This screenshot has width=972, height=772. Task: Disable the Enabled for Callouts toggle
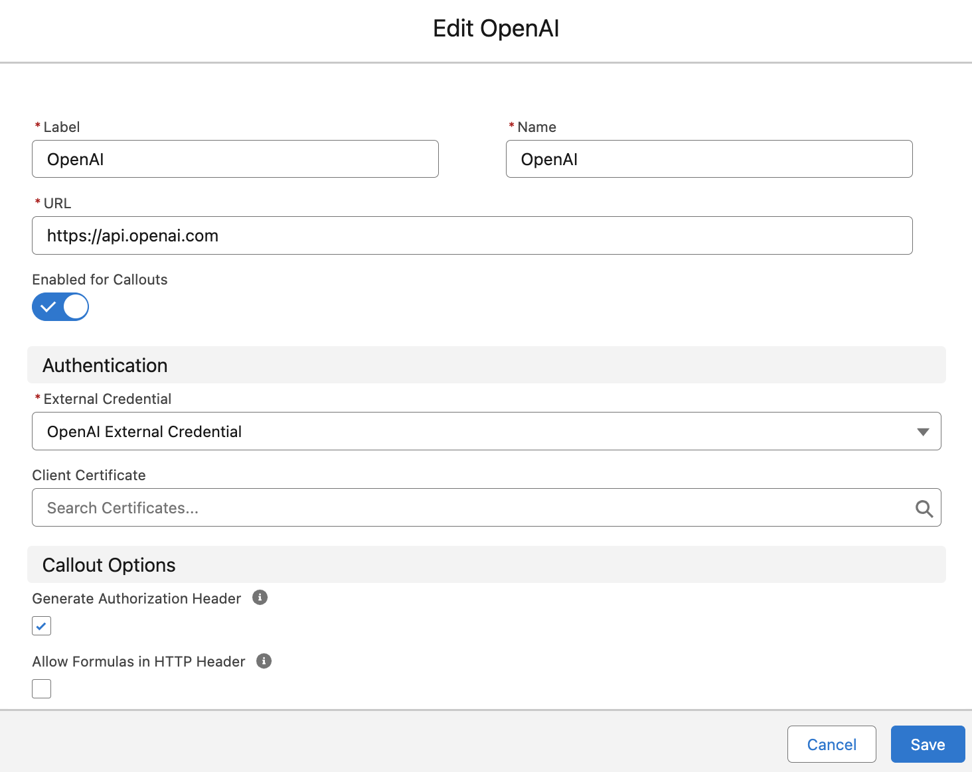pyautogui.click(x=60, y=307)
